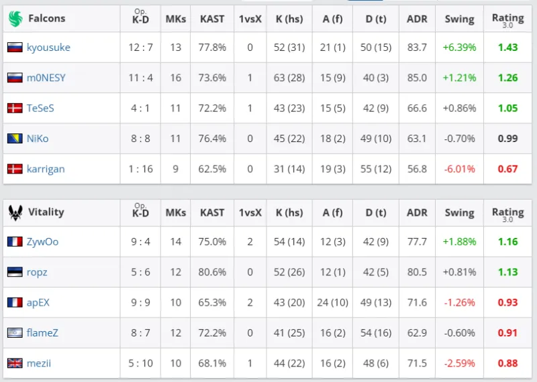Click the Bosnian flag next to NiKo
This screenshot has height=382, width=537.
[15, 139]
